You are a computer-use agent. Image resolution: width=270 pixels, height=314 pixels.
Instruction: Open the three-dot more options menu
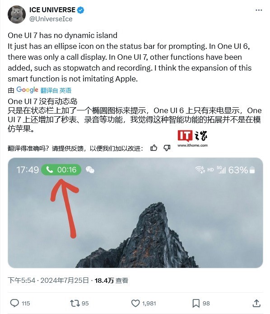click(x=259, y=10)
